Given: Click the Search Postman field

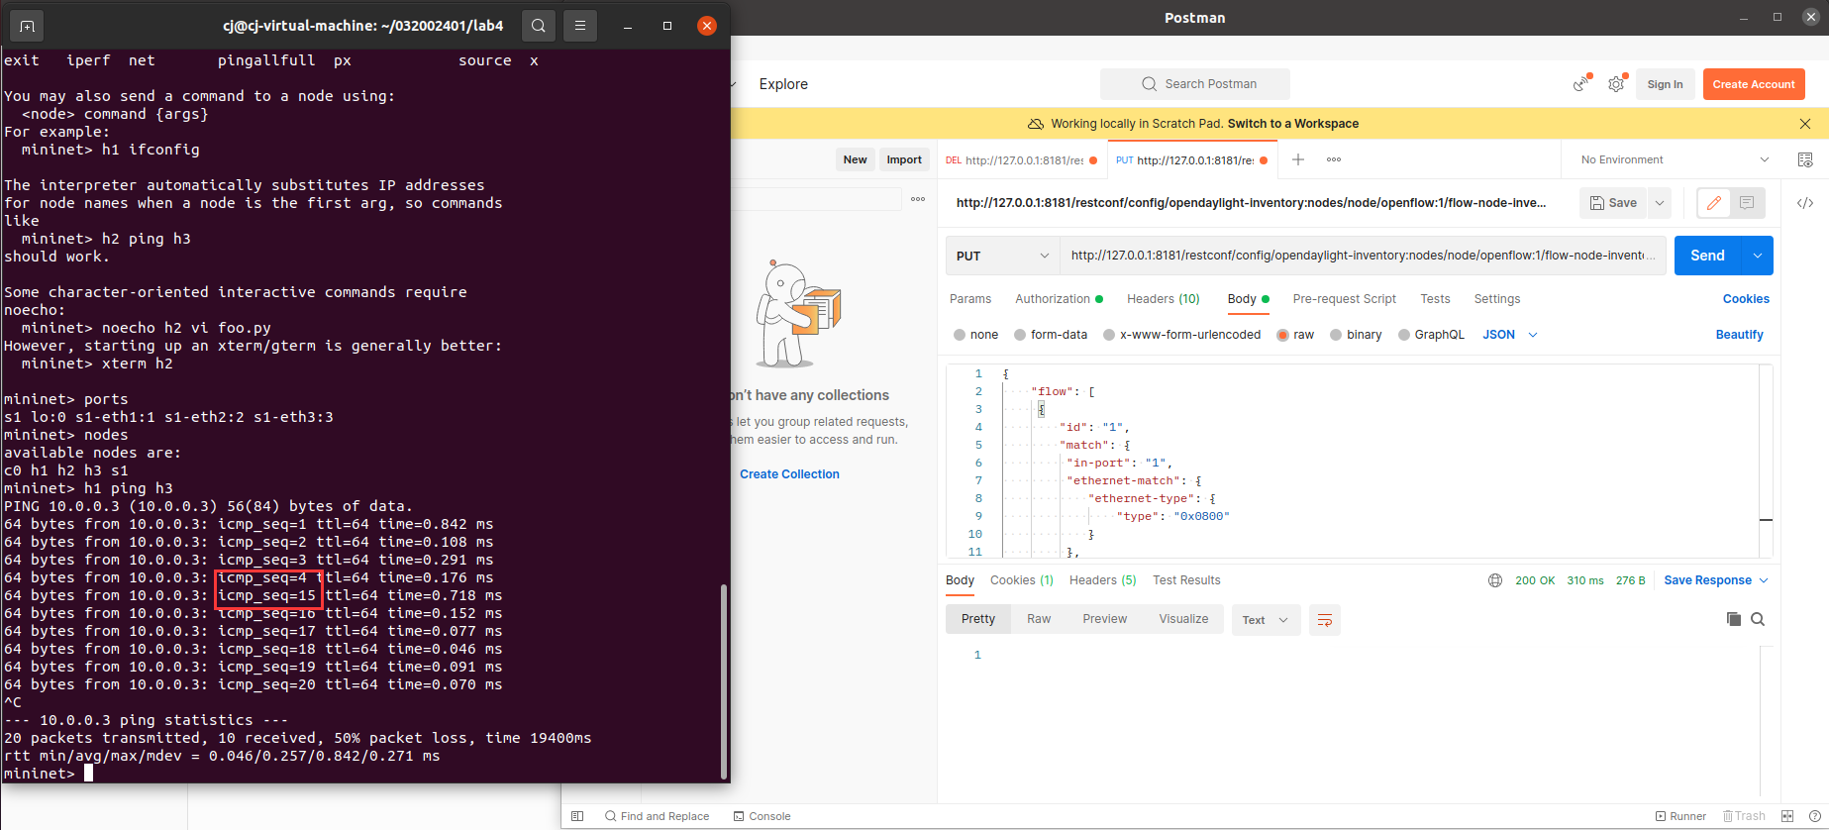Looking at the screenshot, I should coord(1195,84).
